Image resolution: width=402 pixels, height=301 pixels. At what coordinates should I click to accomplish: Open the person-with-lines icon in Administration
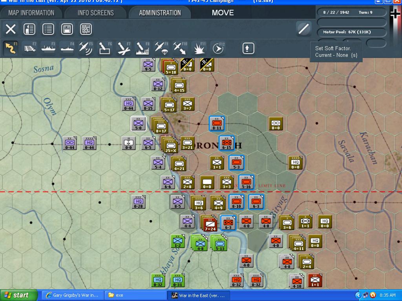pyautogui.click(x=29, y=29)
